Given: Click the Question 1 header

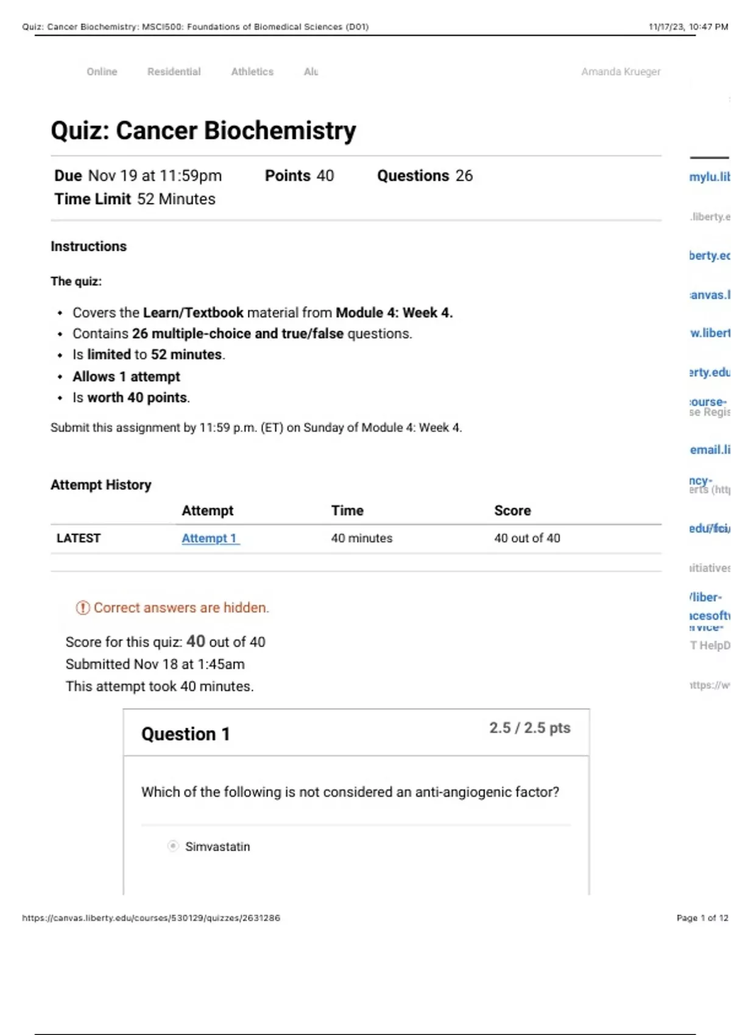Looking at the screenshot, I should pos(186,734).
